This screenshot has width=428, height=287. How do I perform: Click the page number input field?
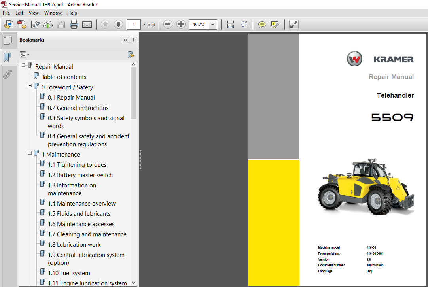(133, 25)
